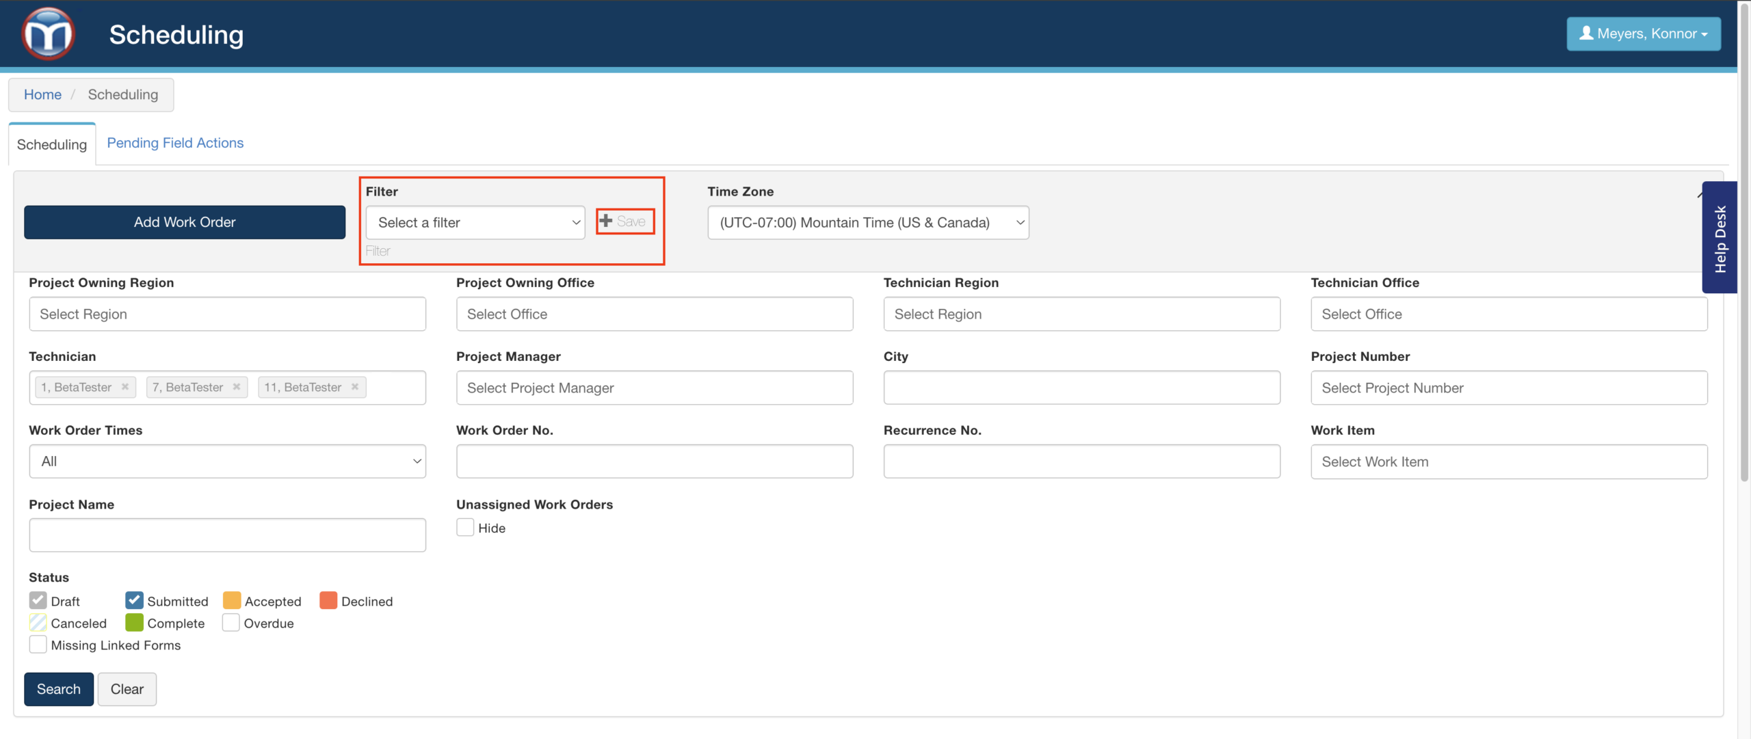Viewport: 1751px width, 739px height.
Task: Click the app logo icon
Action: [48, 33]
